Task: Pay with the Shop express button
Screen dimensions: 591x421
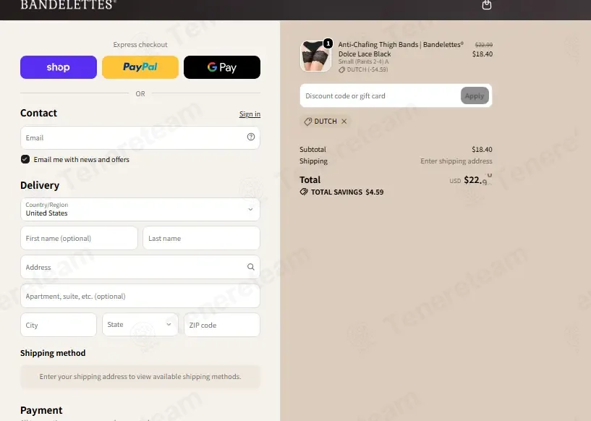Action: pos(59,67)
